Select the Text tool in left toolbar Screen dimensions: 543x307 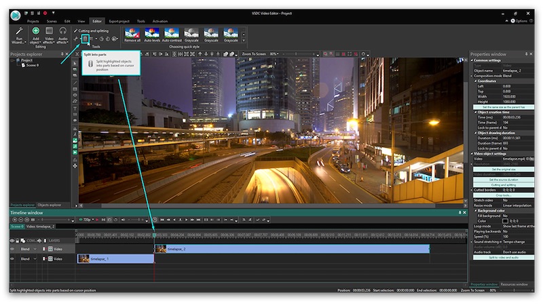75,108
